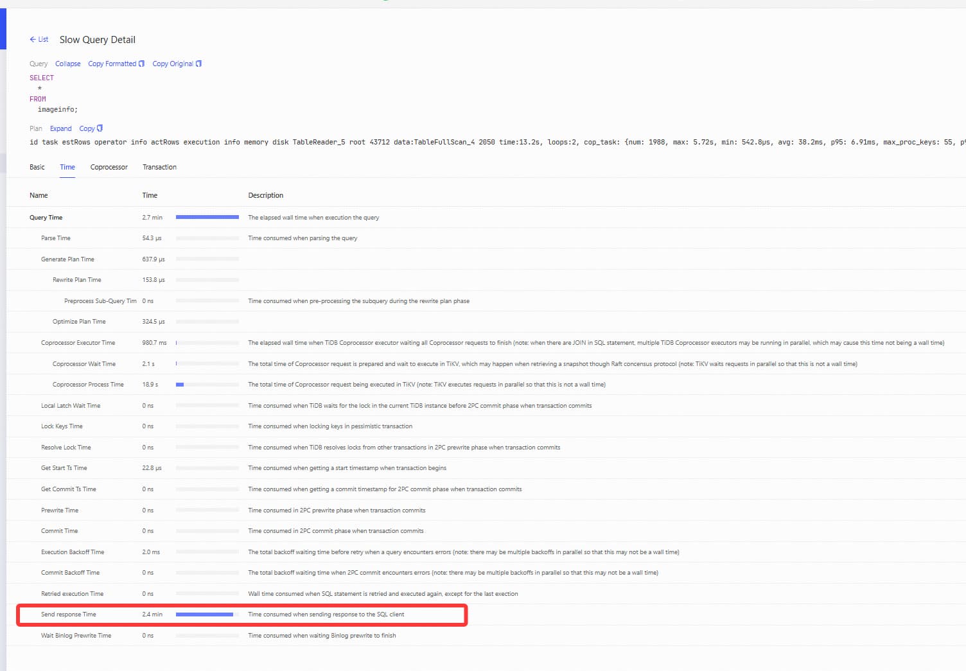This screenshot has width=966, height=671.
Task: Select the Parse Time row label
Action: click(x=56, y=238)
